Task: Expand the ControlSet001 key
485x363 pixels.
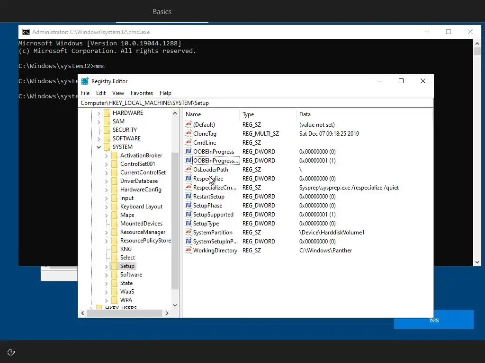Action: click(x=107, y=164)
